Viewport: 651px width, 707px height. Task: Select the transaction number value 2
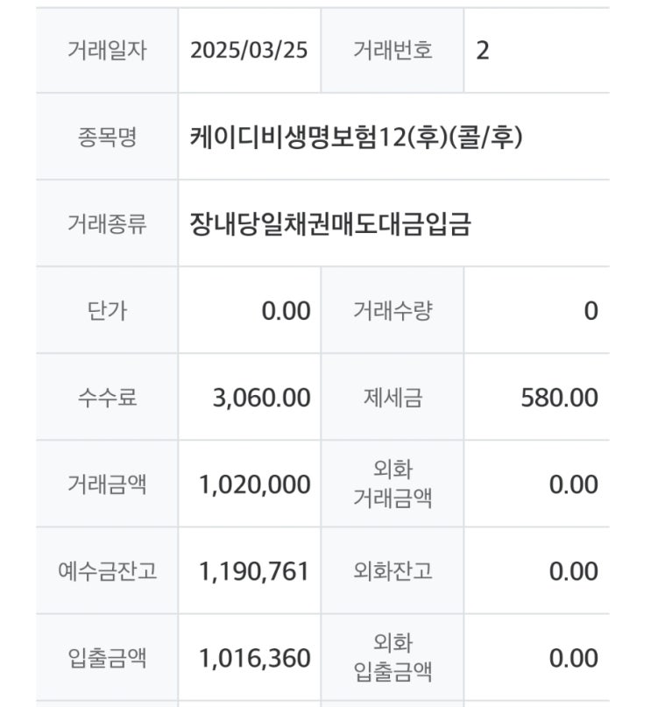[483, 50]
